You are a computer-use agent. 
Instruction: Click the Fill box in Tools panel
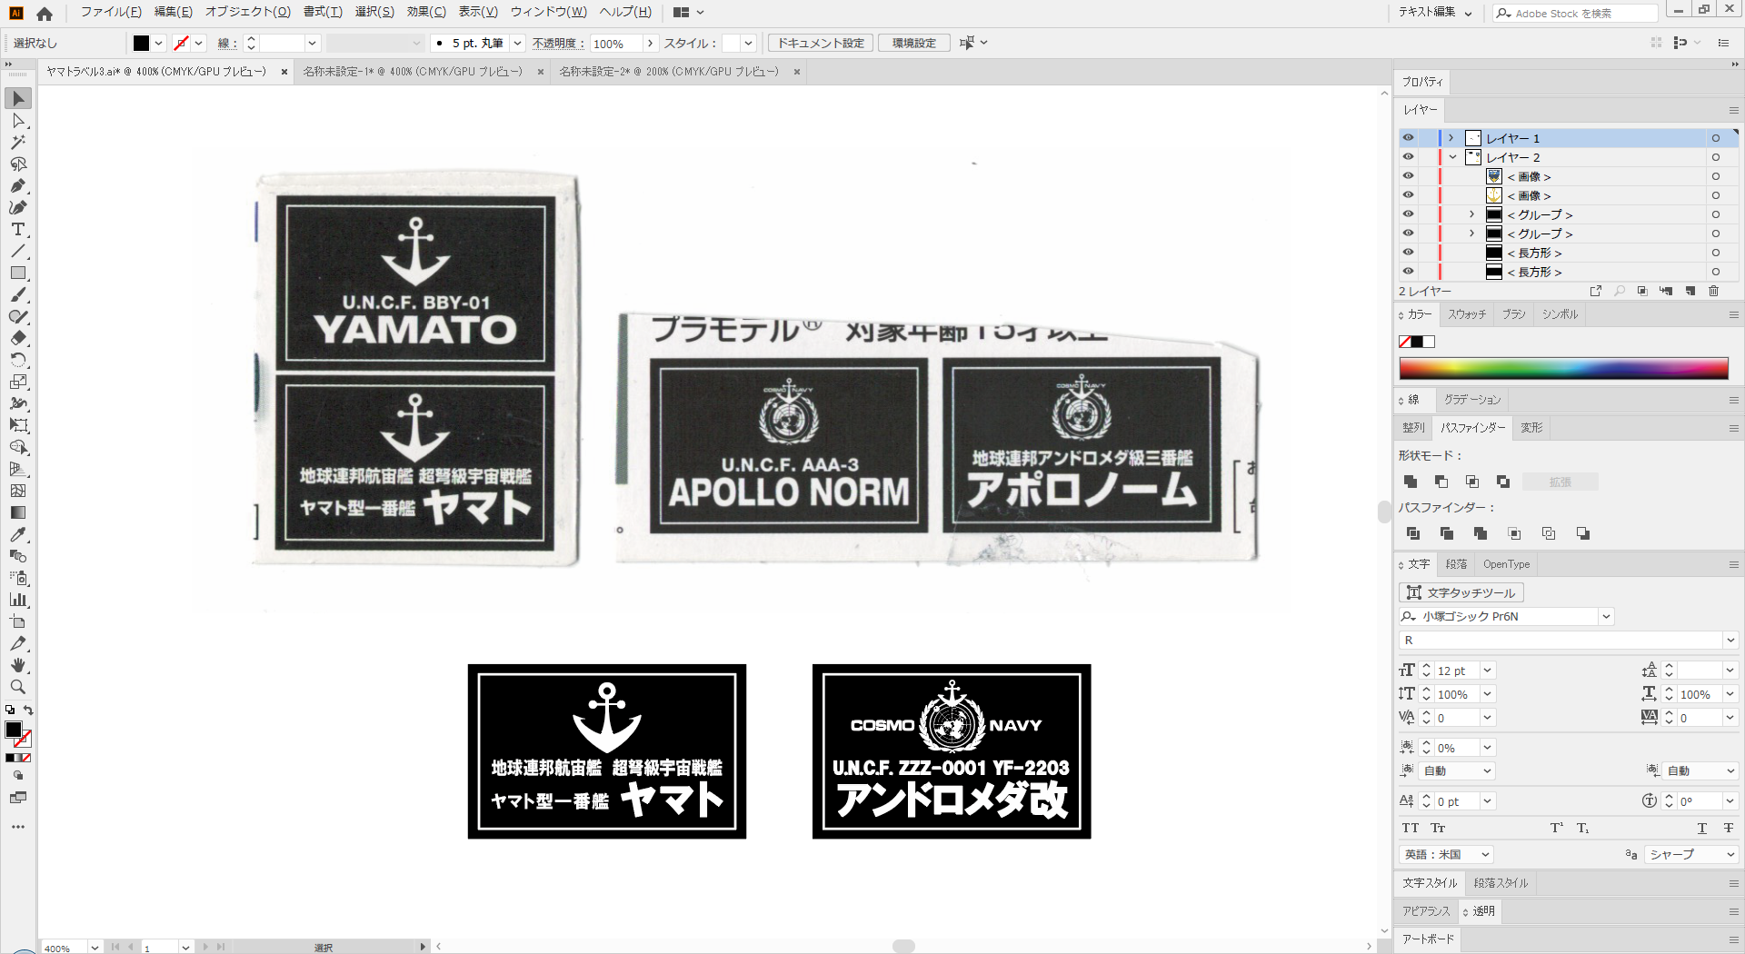(x=14, y=730)
